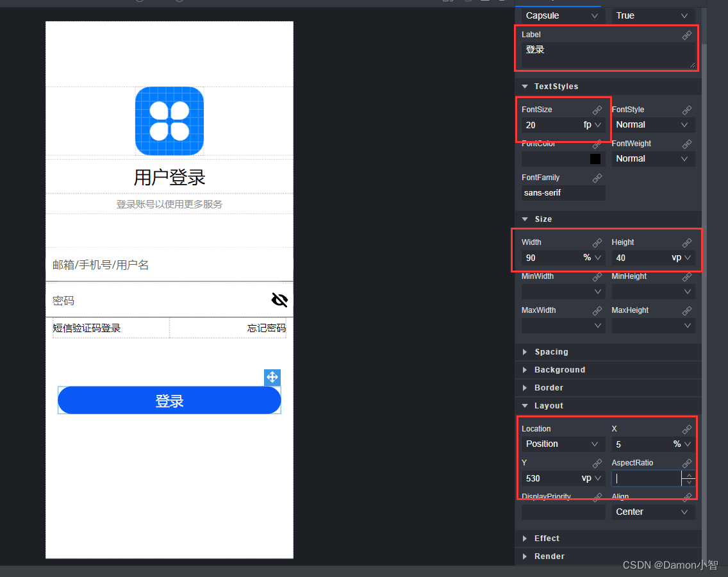The height and width of the screenshot is (577, 728).
Task: Click the Width value field 90
Action: click(552, 257)
